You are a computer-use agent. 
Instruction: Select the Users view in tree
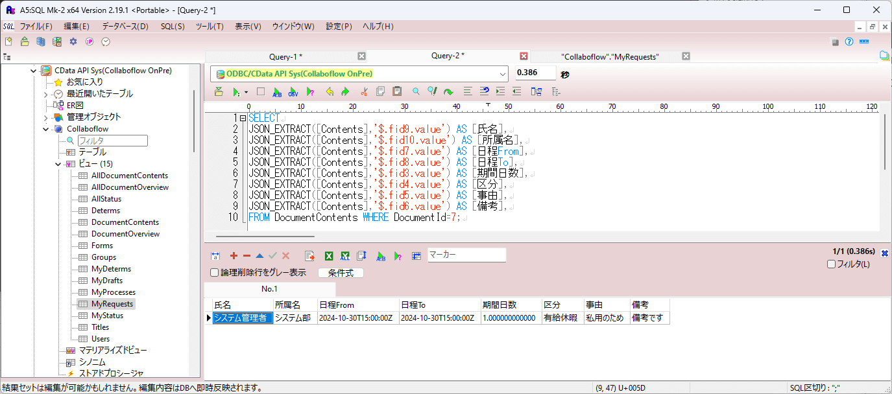click(101, 339)
